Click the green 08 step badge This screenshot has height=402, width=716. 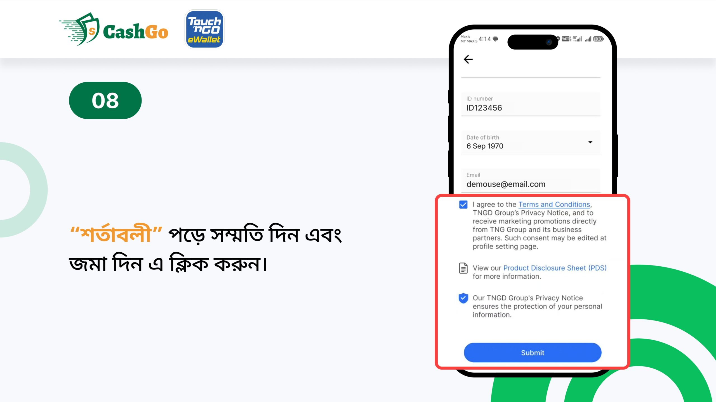pos(105,100)
